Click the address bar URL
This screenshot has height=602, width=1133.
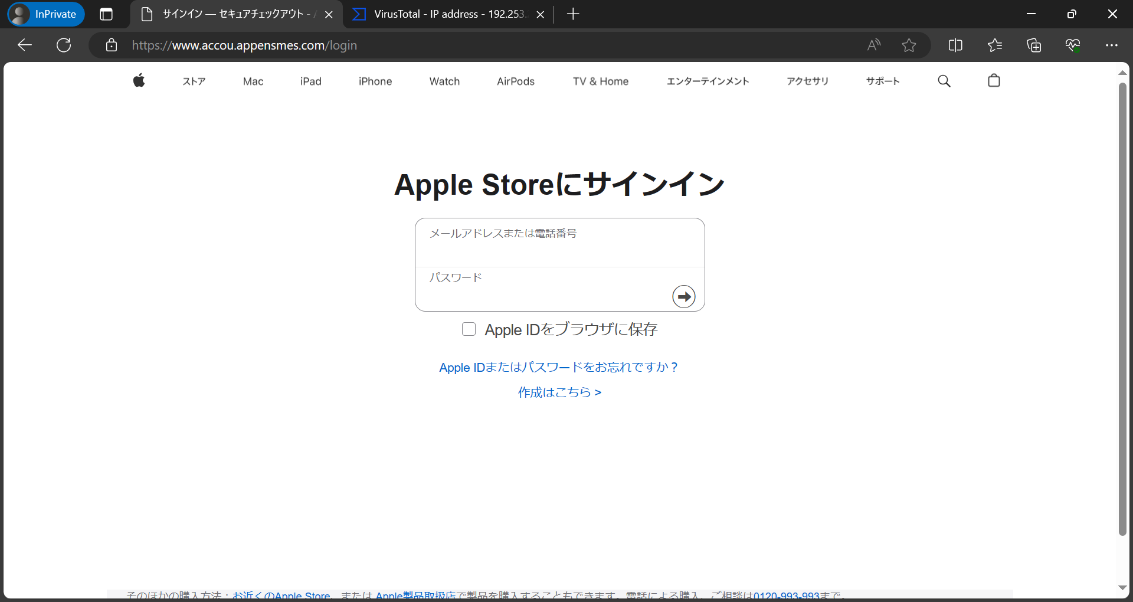tap(244, 45)
